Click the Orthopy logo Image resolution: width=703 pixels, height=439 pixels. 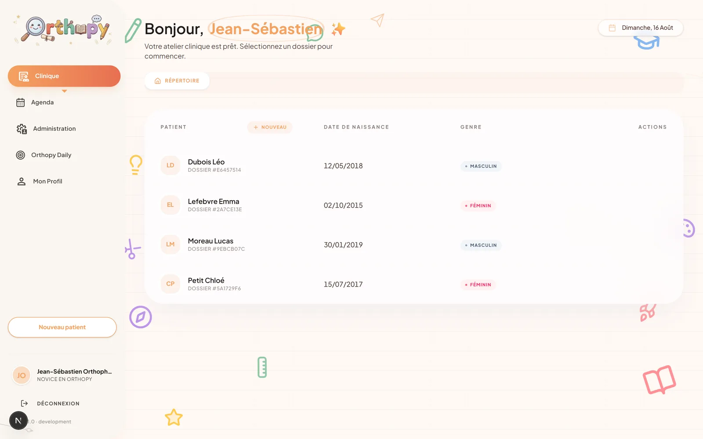click(64, 30)
